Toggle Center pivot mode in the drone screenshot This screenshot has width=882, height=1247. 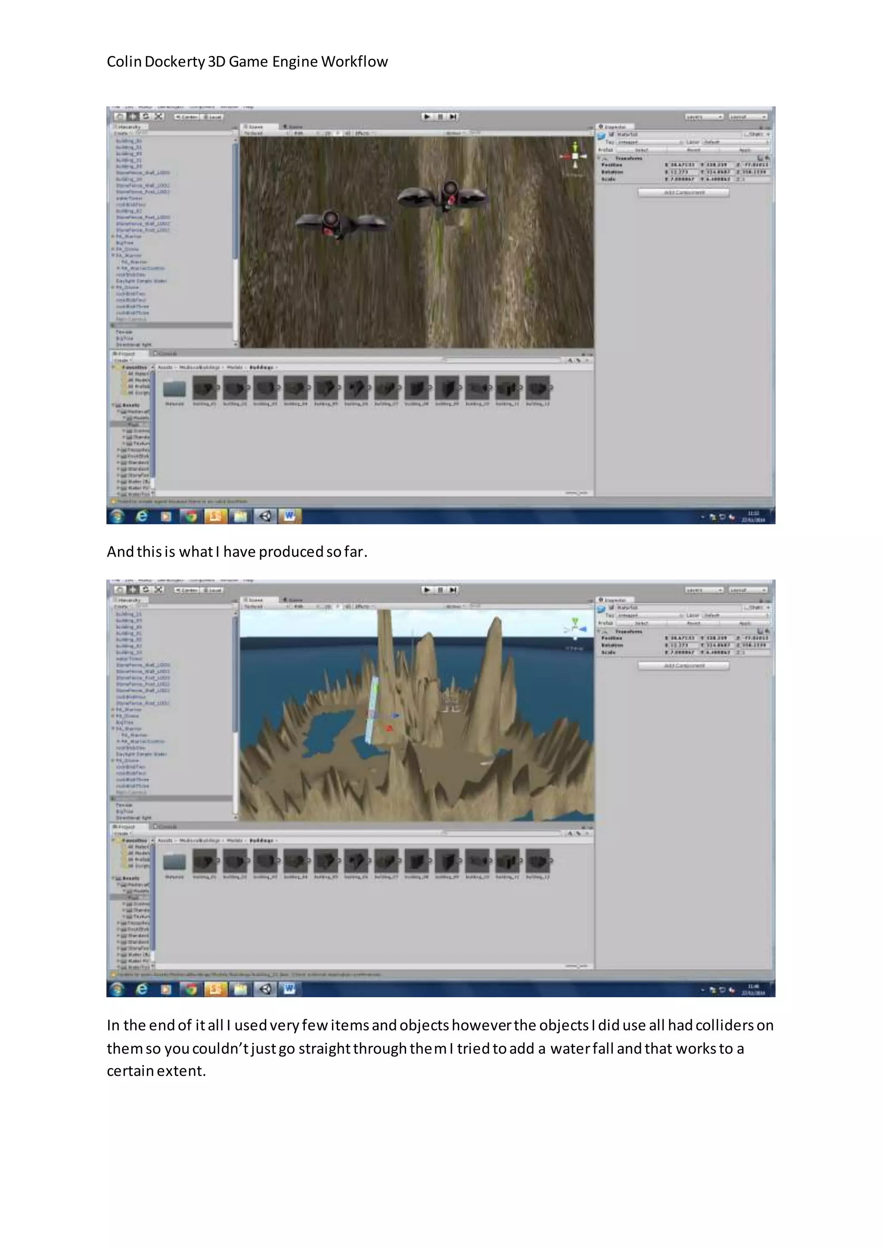coord(186,117)
